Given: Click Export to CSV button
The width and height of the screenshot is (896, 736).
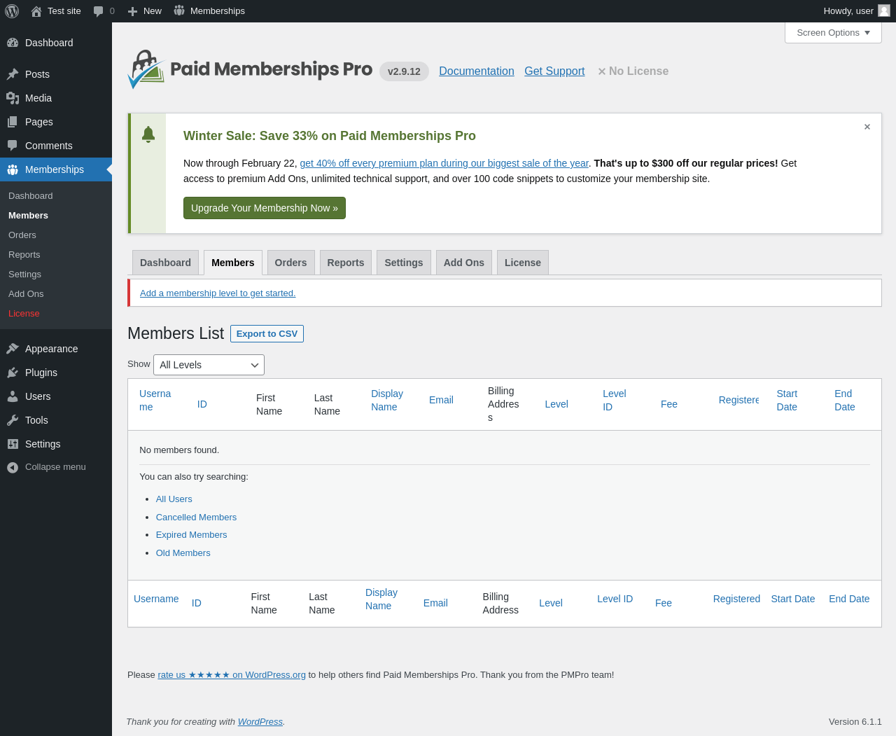Looking at the screenshot, I should 267,334.
